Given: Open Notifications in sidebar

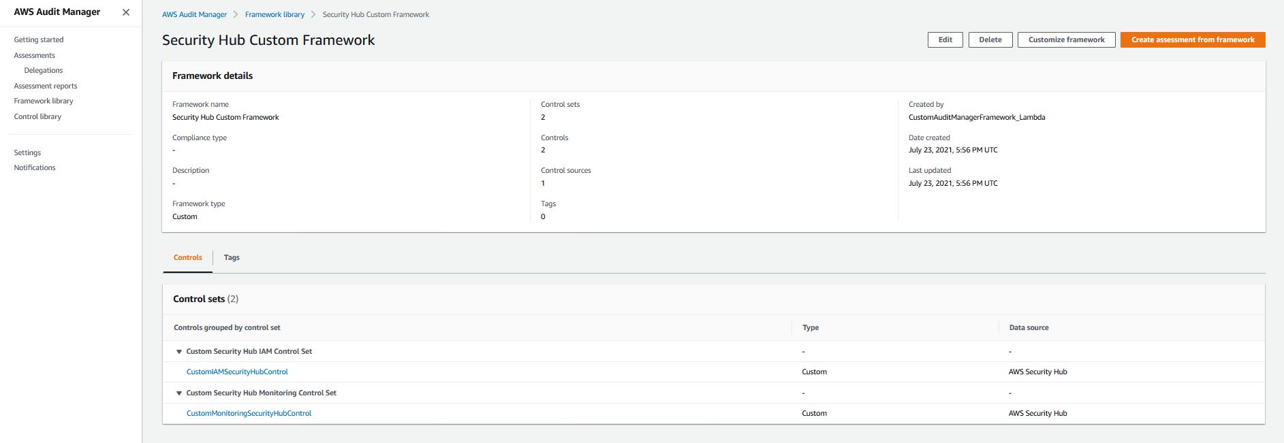Looking at the screenshot, I should [35, 167].
